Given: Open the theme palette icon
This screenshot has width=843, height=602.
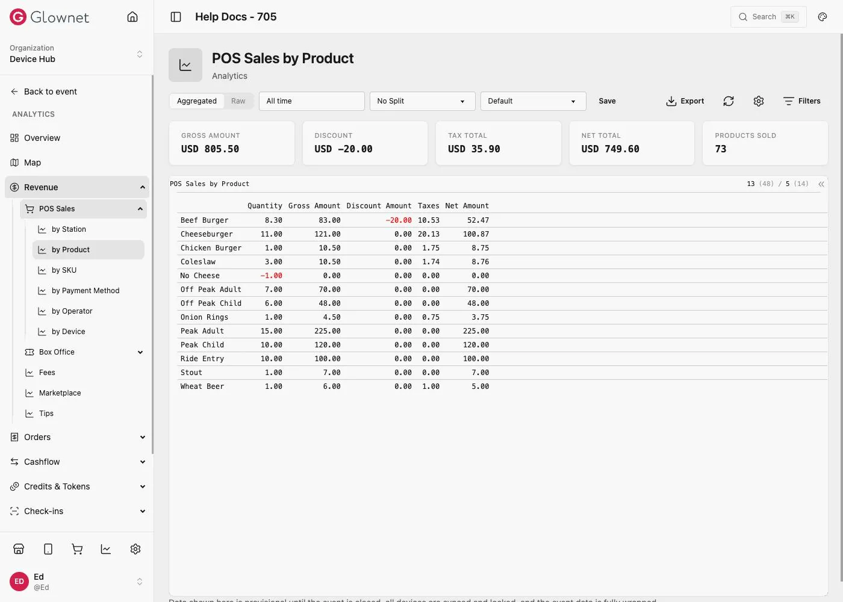Looking at the screenshot, I should tap(823, 17).
